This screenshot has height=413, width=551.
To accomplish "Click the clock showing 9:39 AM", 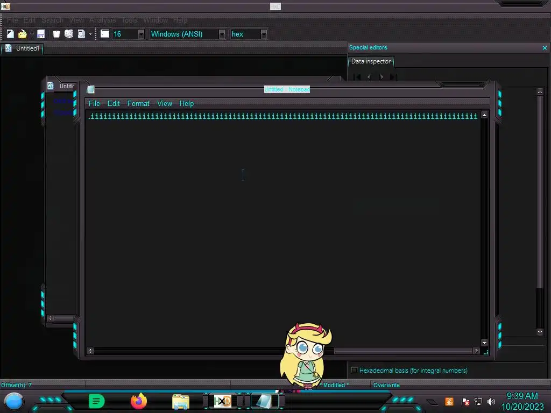I will click(522, 396).
